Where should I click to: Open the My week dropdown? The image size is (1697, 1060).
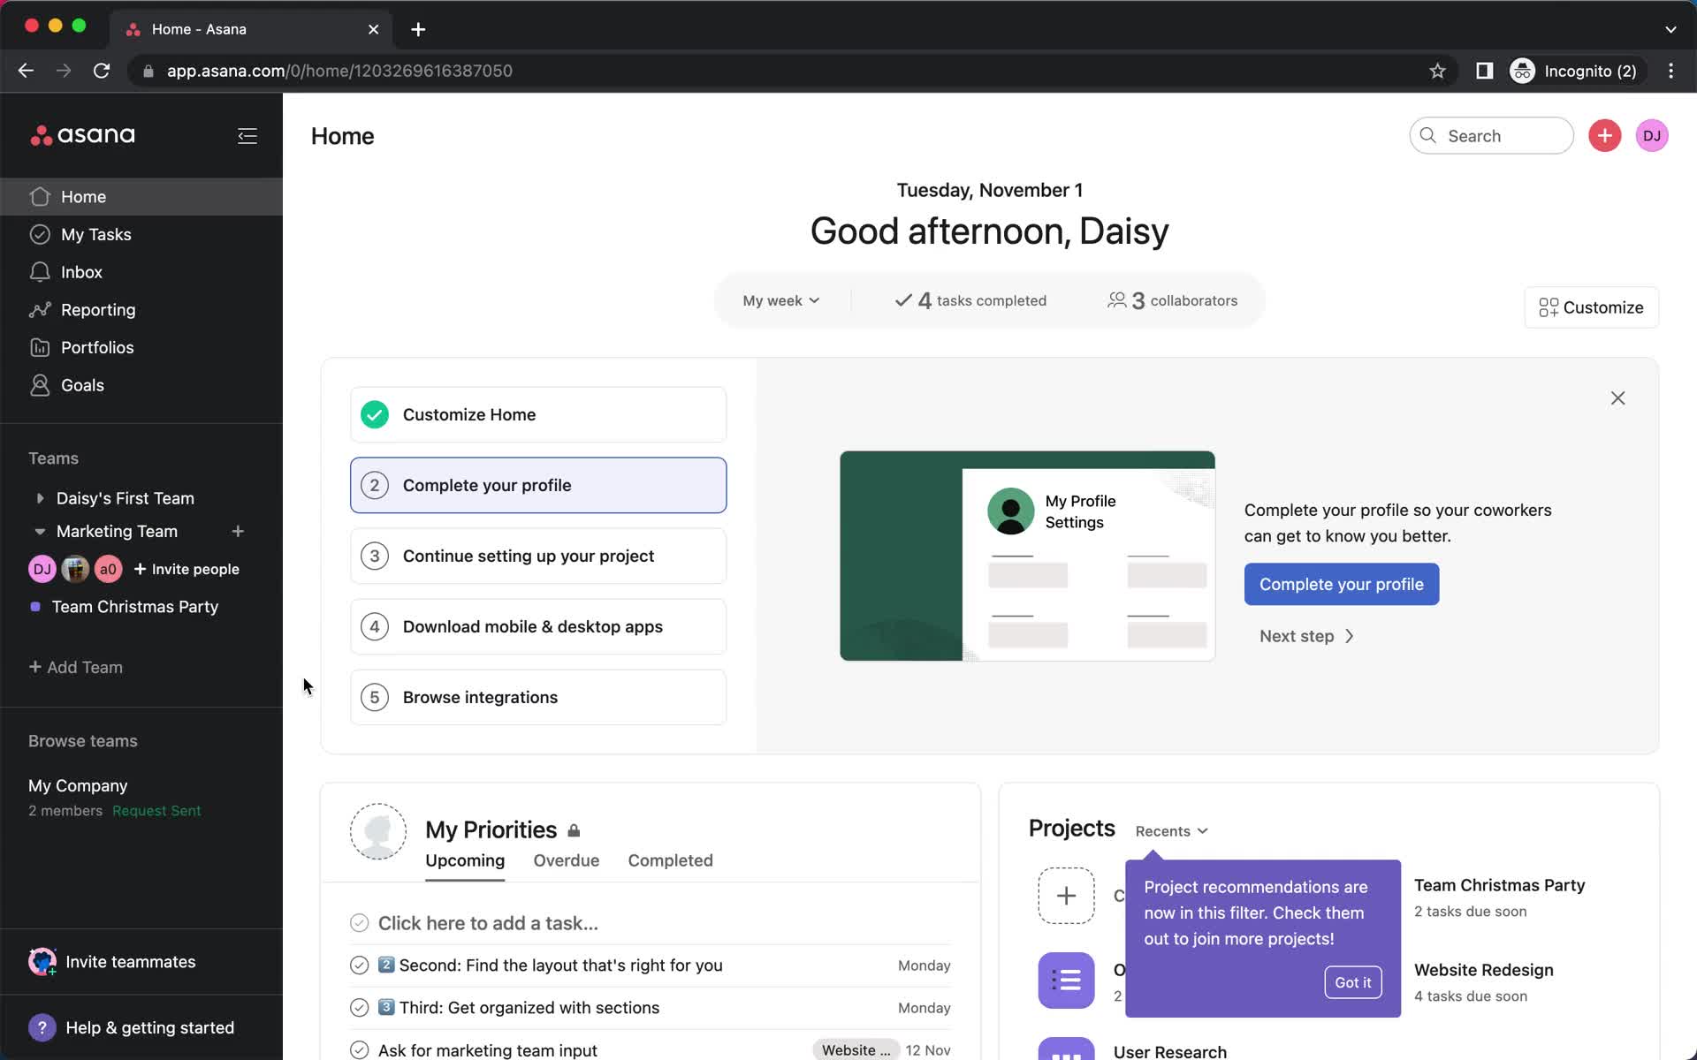781,300
